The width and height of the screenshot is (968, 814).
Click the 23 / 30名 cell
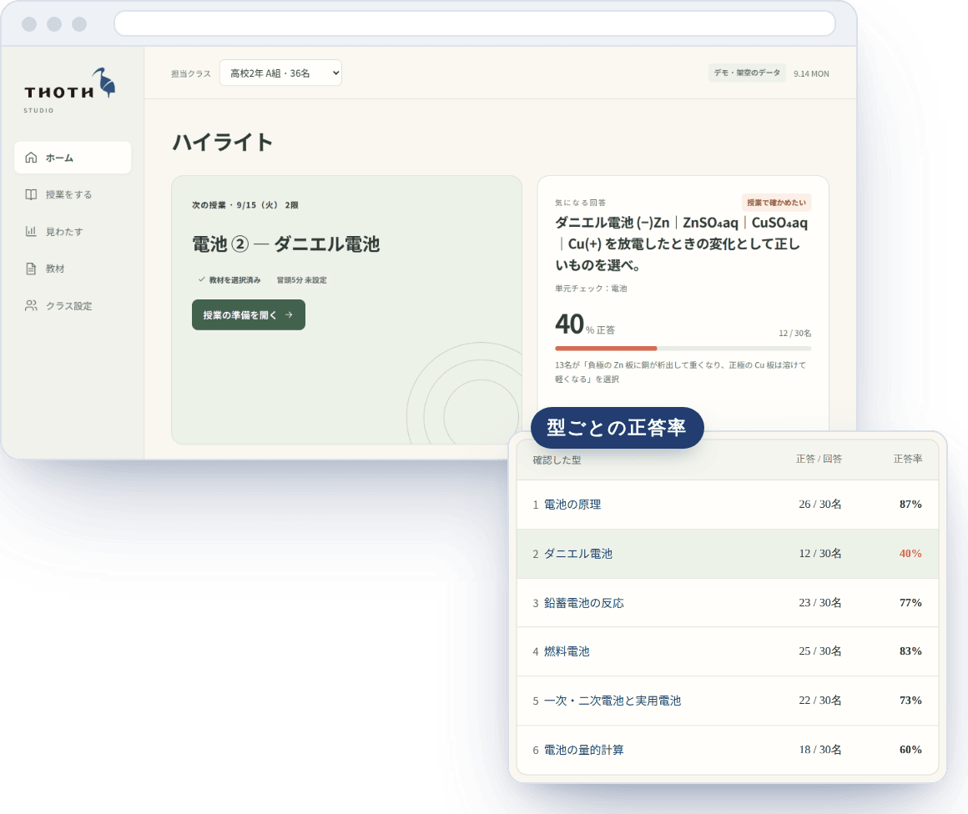click(819, 603)
